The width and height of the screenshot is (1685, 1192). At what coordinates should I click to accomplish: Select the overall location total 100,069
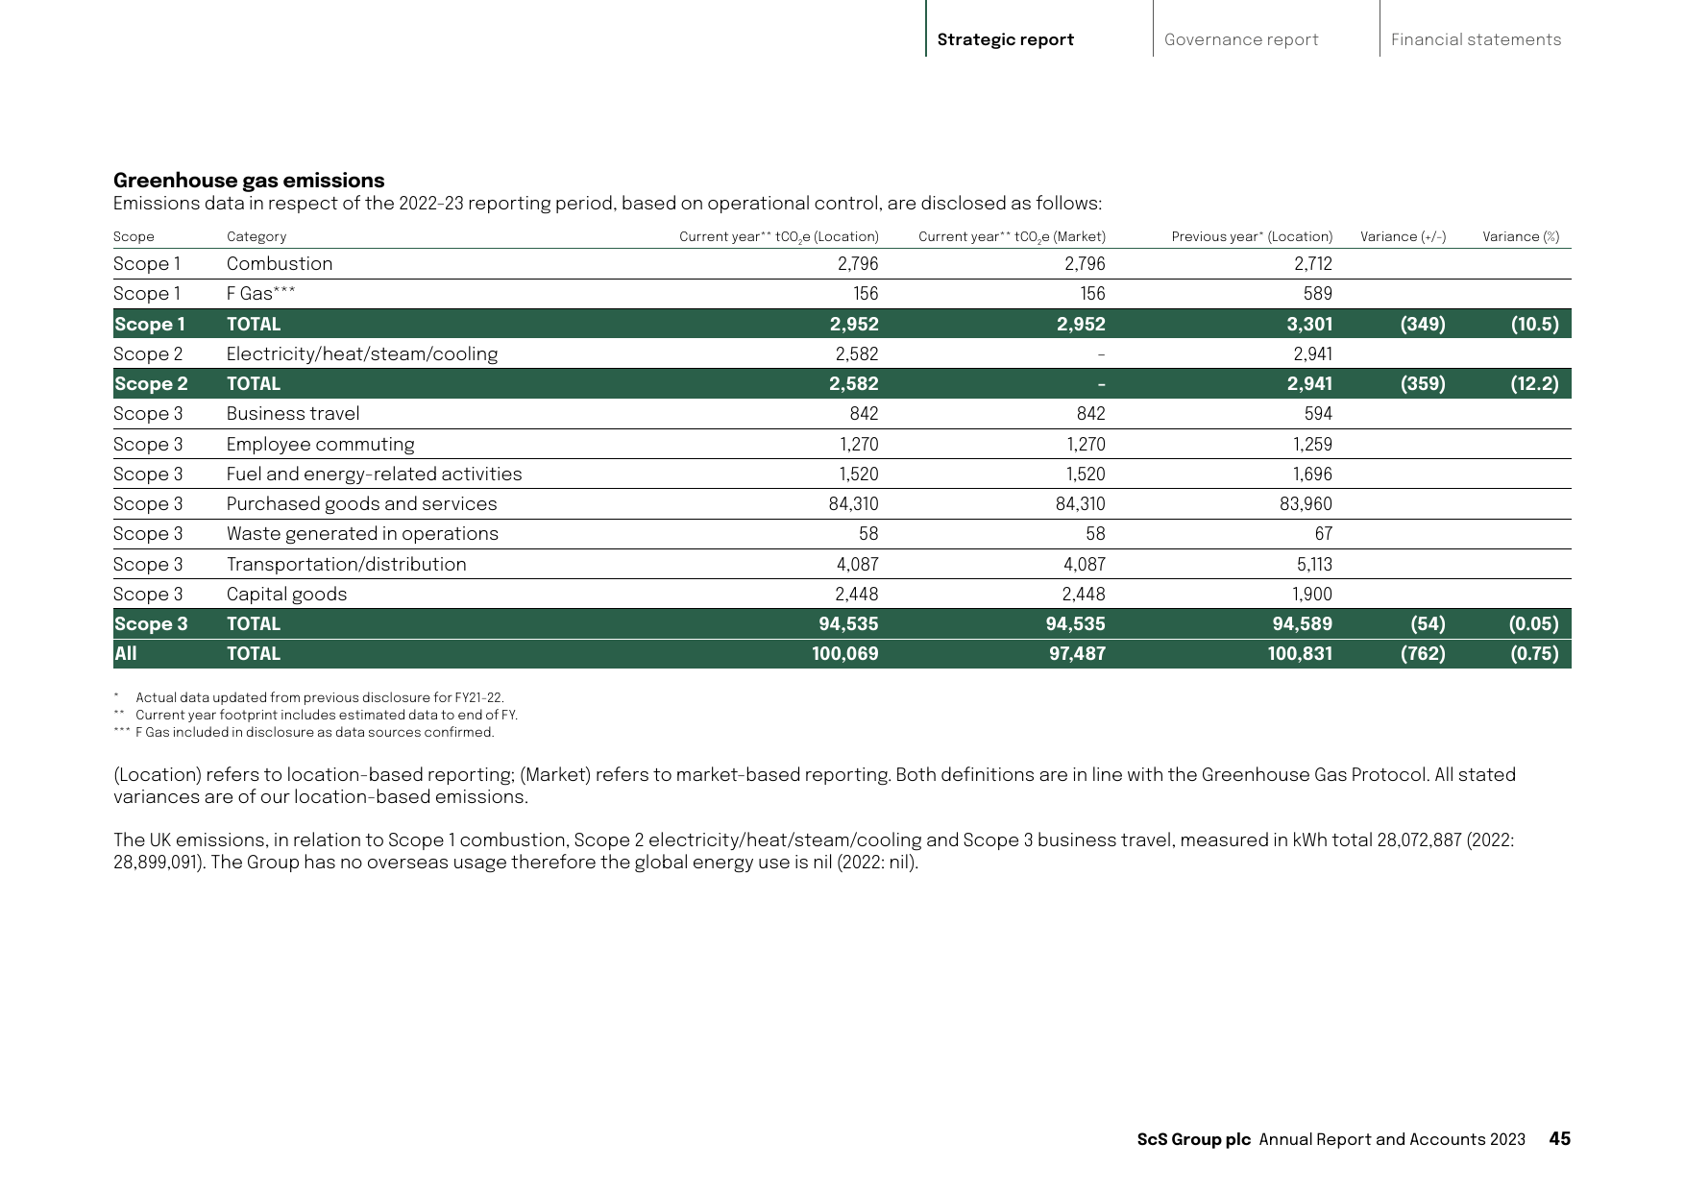pyautogui.click(x=845, y=654)
